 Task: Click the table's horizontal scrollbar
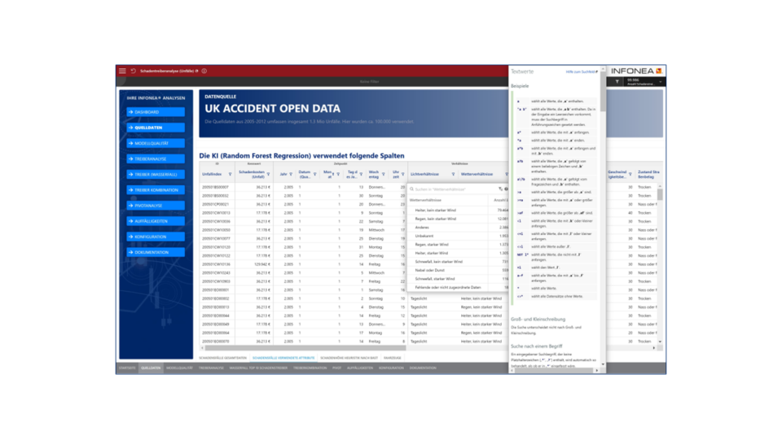[x=305, y=348]
